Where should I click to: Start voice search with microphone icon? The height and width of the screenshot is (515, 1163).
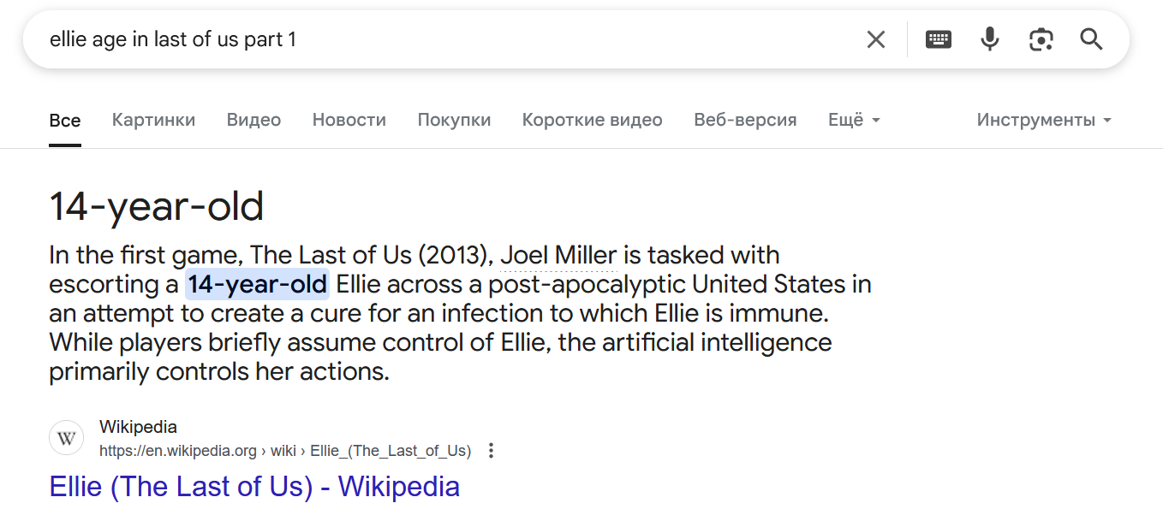tap(990, 39)
